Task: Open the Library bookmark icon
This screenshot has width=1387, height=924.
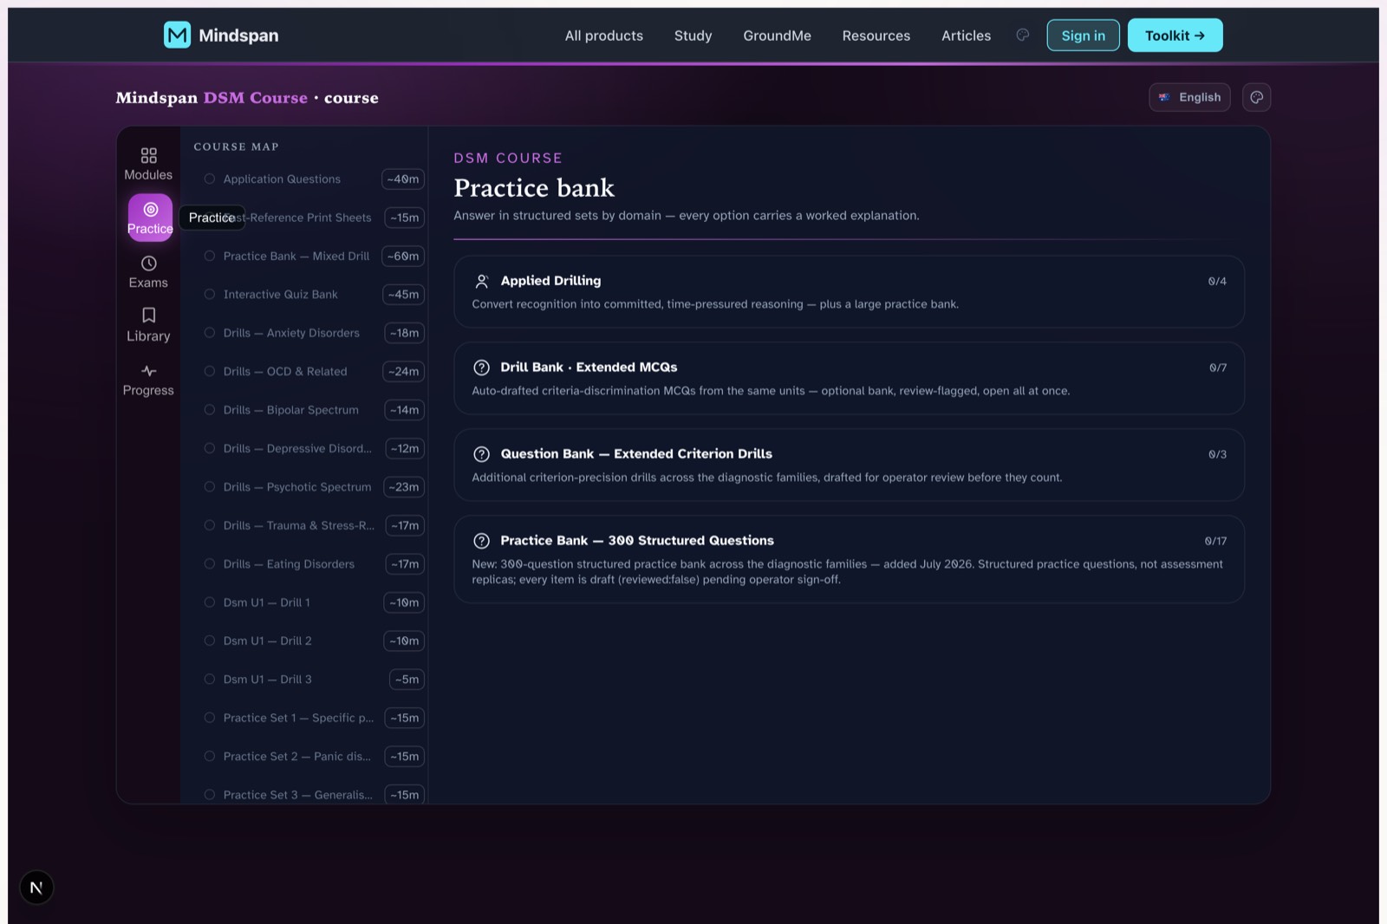Action: click(148, 316)
